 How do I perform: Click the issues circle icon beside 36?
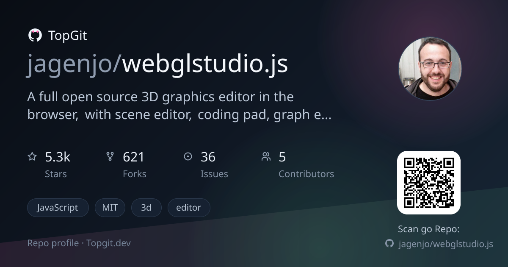(188, 157)
